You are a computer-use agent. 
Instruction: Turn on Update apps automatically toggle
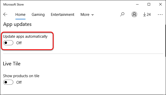[x=8, y=43]
